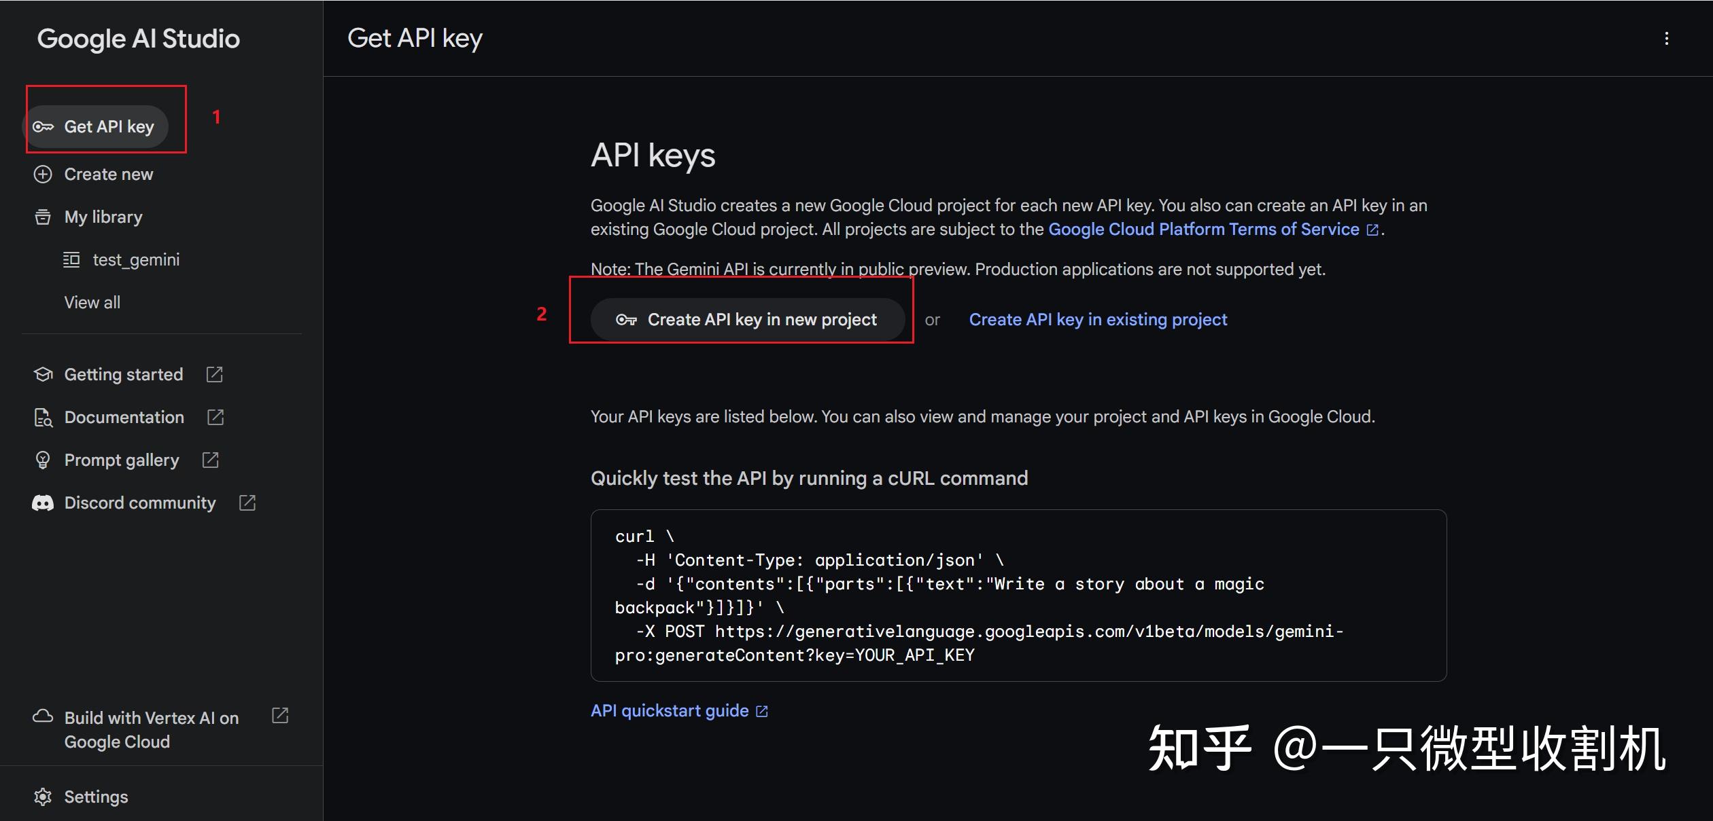Open the My library icon in sidebar
The width and height of the screenshot is (1713, 821).
(x=42, y=217)
